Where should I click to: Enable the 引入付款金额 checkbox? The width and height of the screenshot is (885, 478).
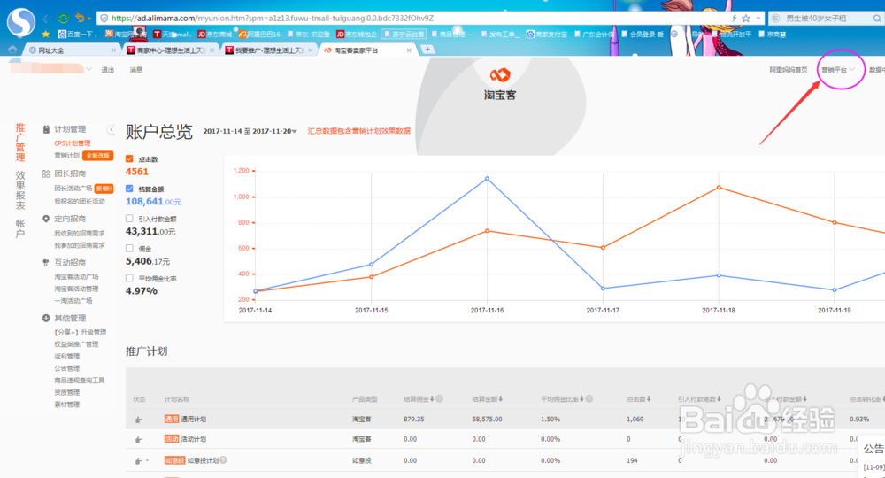(130, 219)
